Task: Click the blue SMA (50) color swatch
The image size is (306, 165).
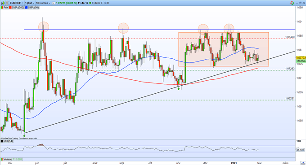Action: tap(27, 8)
